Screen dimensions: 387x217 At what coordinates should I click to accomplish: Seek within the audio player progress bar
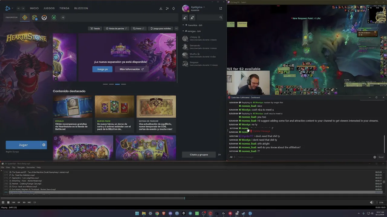193,198
